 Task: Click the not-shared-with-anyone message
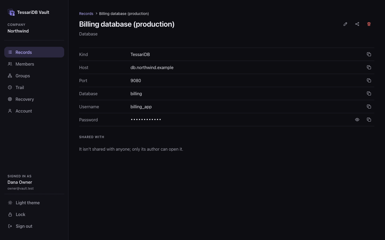click(131, 149)
